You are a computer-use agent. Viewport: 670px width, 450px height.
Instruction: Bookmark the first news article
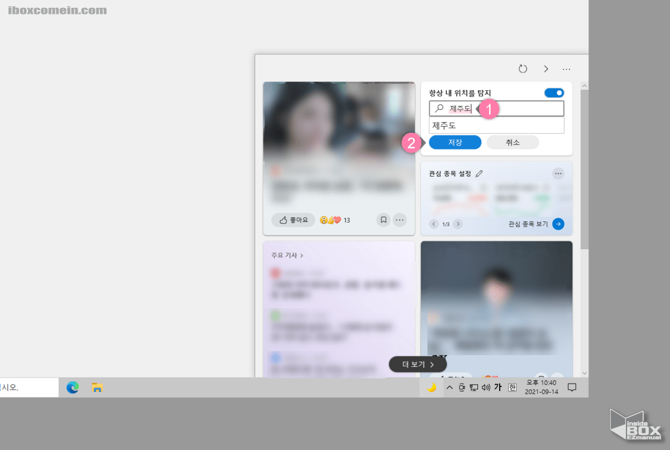pyautogui.click(x=384, y=220)
